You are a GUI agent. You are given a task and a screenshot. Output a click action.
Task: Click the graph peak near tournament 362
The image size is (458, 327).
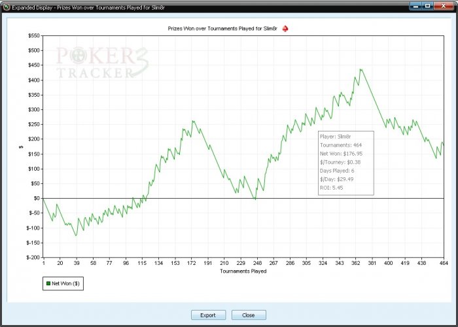point(361,69)
